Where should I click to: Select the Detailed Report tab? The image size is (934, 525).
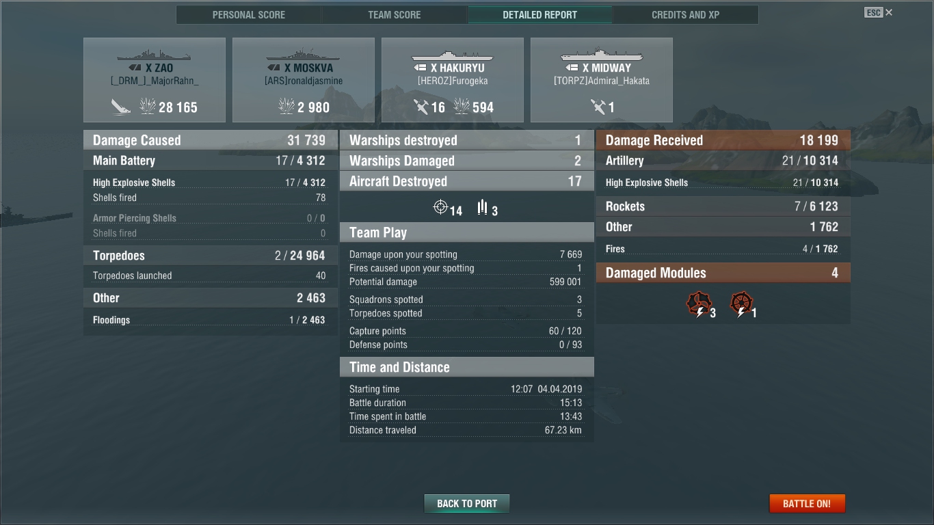[540, 14]
